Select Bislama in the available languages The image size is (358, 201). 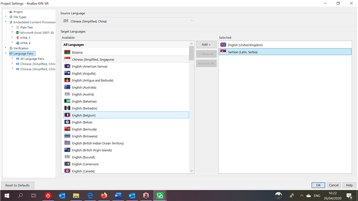coord(126,52)
